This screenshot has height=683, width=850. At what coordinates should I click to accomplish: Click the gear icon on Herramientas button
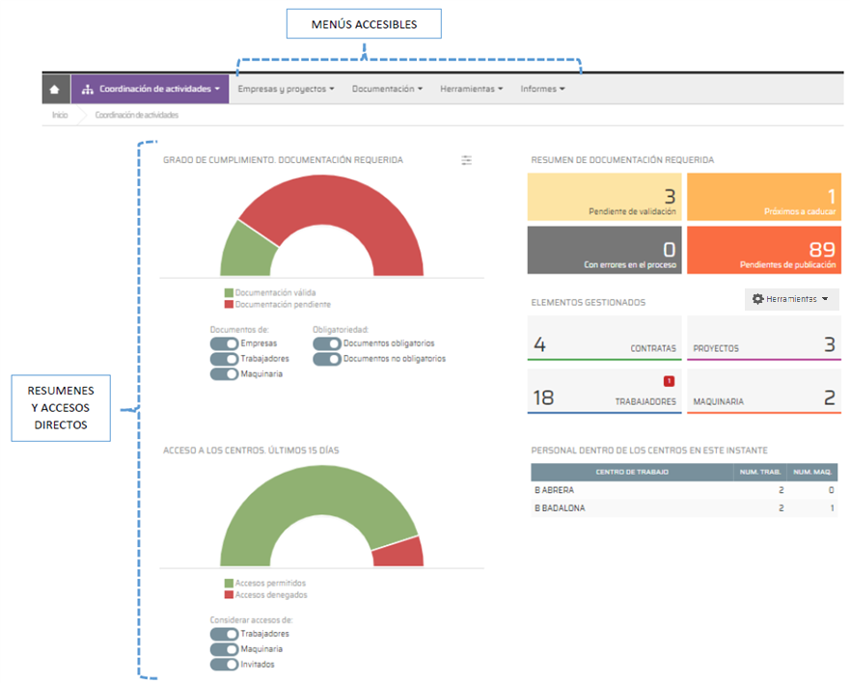point(757,300)
